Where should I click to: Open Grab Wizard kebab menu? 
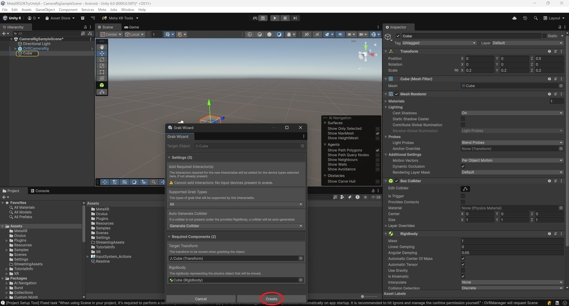[x=303, y=137]
